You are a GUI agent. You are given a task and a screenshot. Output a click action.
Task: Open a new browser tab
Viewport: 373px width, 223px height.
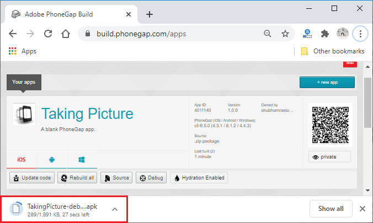click(x=150, y=14)
